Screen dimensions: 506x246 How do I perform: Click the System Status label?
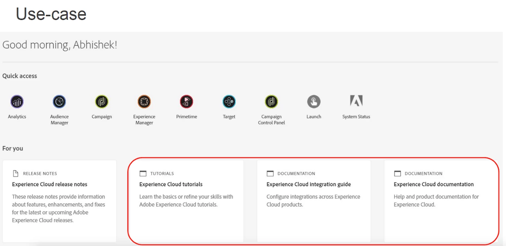coord(356,117)
